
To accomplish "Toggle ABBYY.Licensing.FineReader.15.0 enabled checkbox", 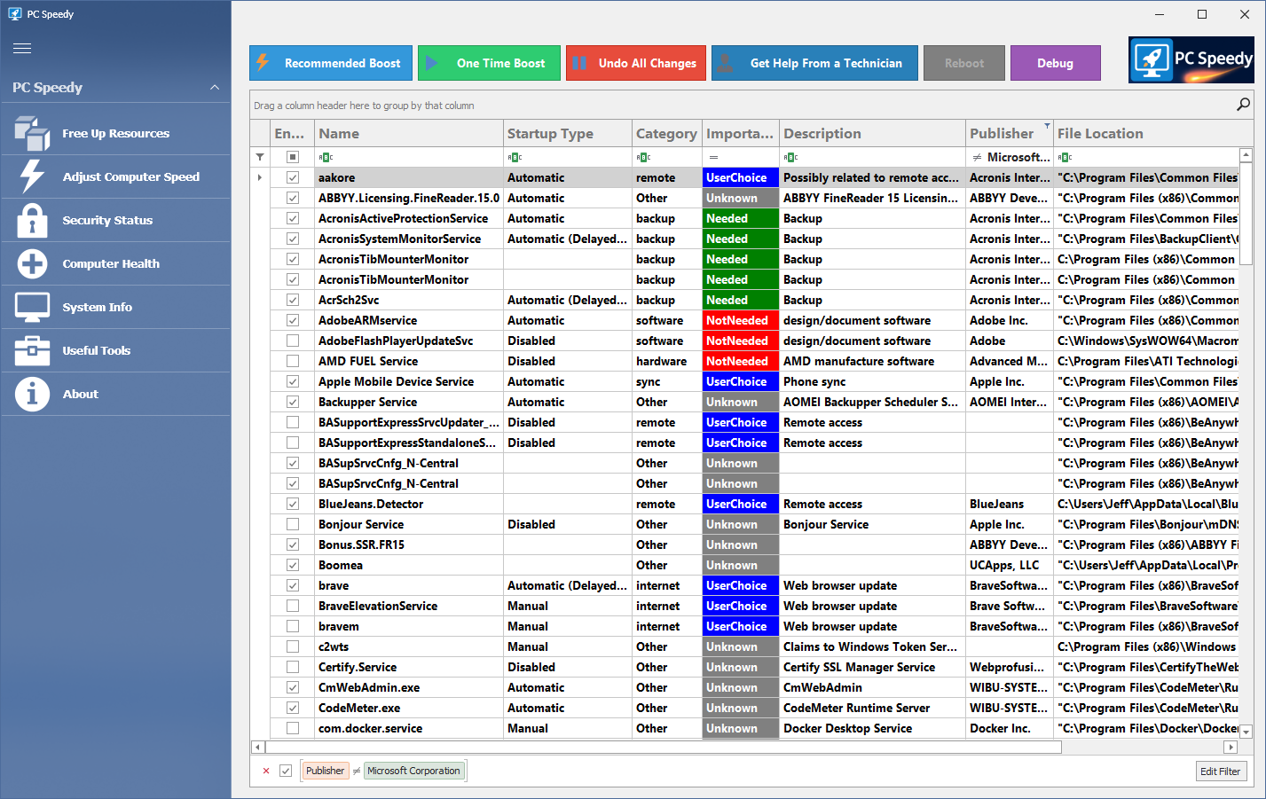I will (293, 198).
